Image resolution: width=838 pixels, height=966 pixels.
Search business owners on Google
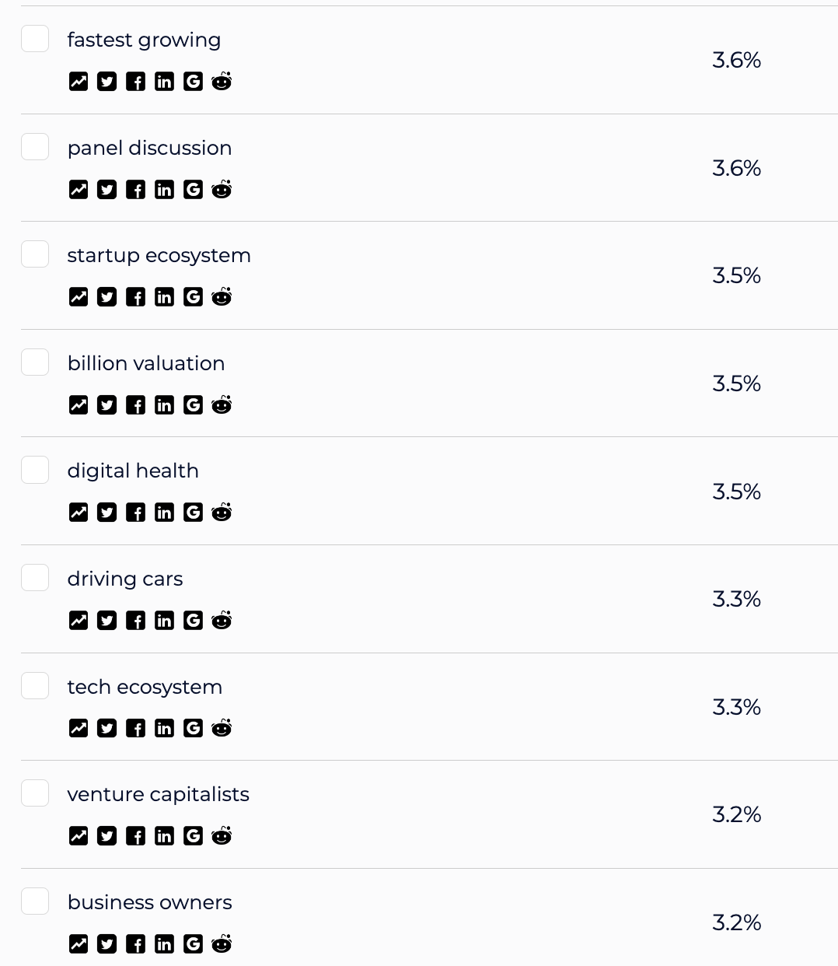tap(193, 944)
